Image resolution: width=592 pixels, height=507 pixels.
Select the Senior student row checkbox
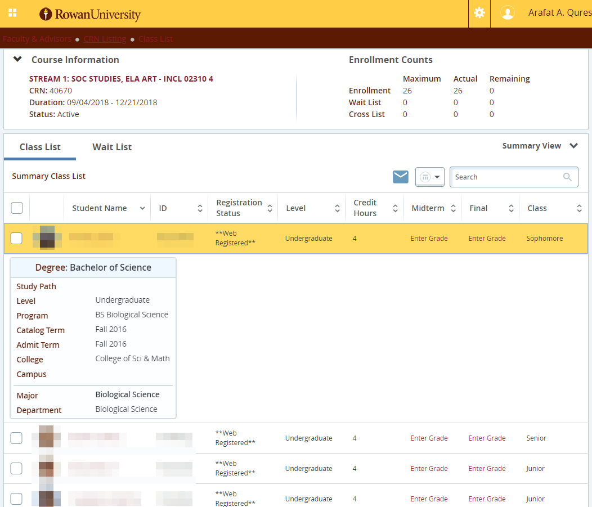click(17, 438)
